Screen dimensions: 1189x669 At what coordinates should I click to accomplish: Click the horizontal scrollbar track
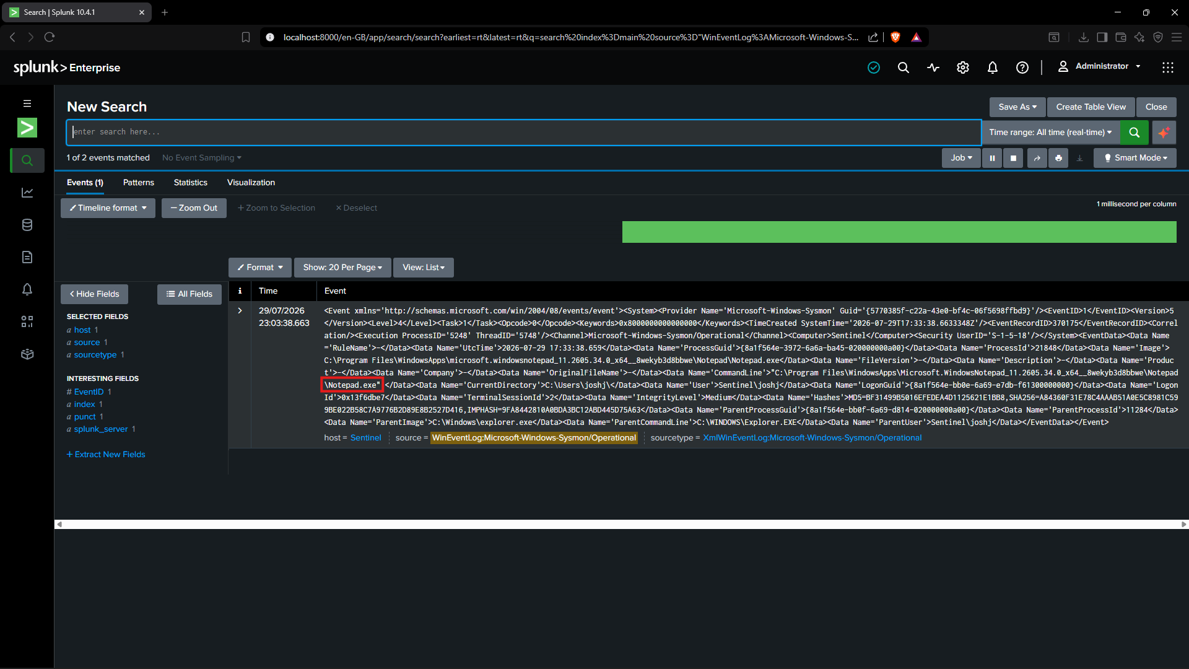pyautogui.click(x=622, y=524)
